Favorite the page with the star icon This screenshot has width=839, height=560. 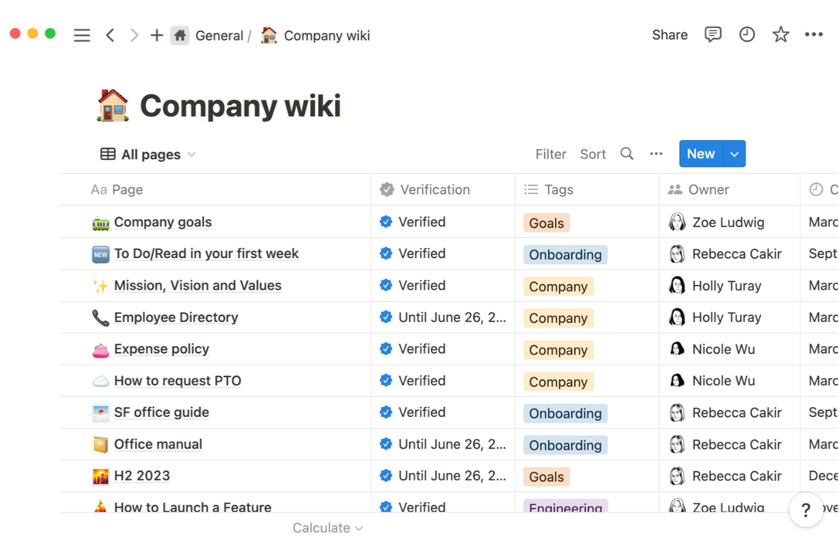(x=781, y=35)
